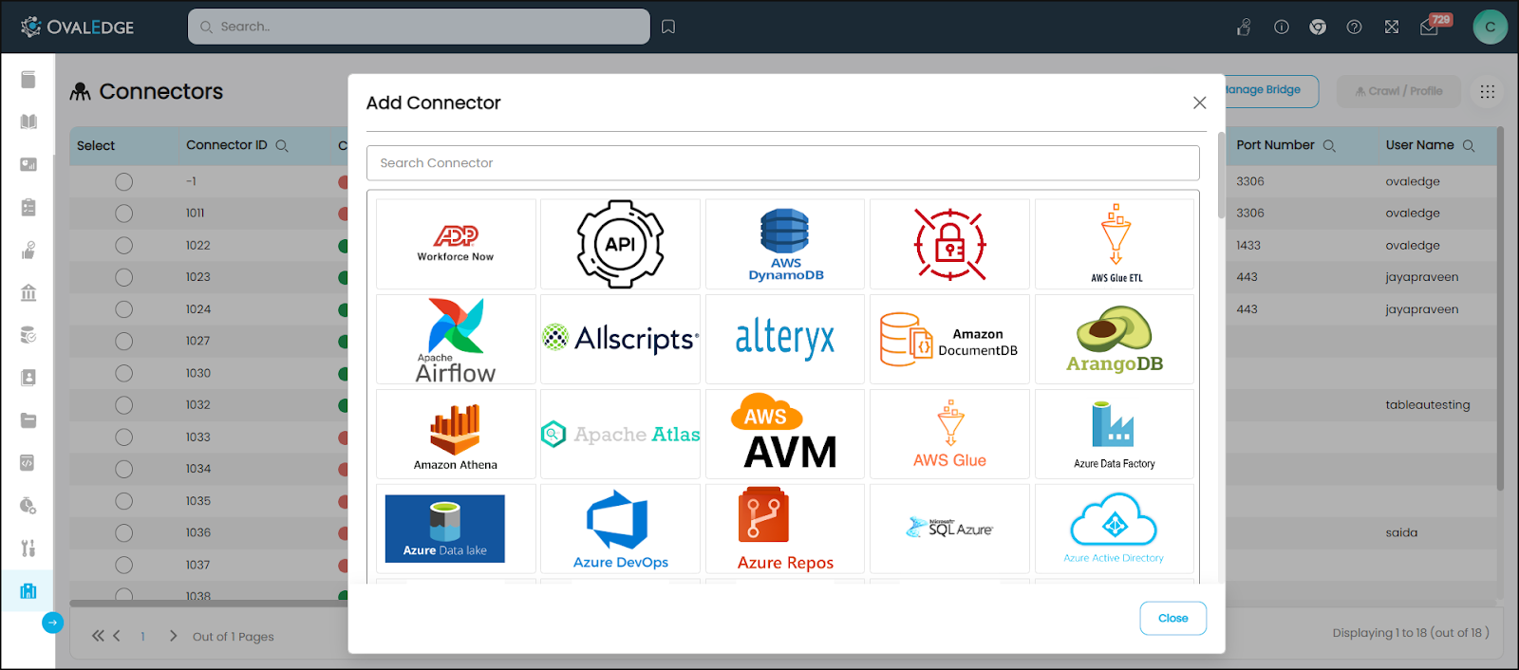This screenshot has width=1519, height=670.
Task: Click the hand pointer icon in header
Action: pos(1244,27)
